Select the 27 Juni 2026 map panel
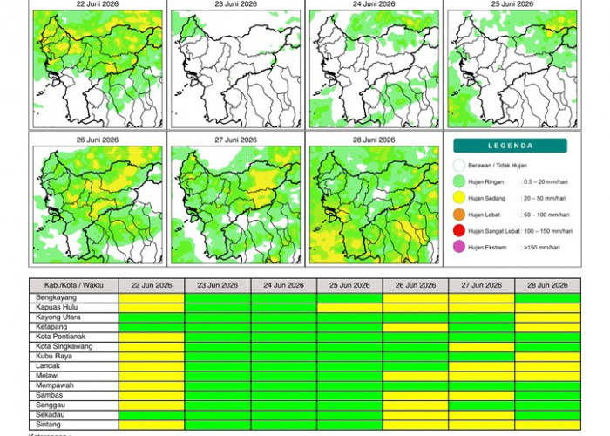 [236, 205]
